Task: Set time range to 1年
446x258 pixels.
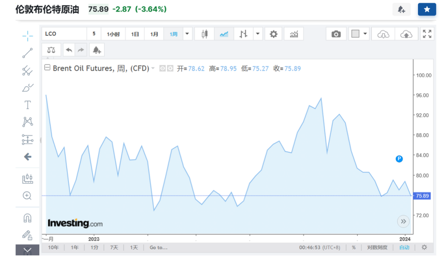Action: click(x=74, y=247)
